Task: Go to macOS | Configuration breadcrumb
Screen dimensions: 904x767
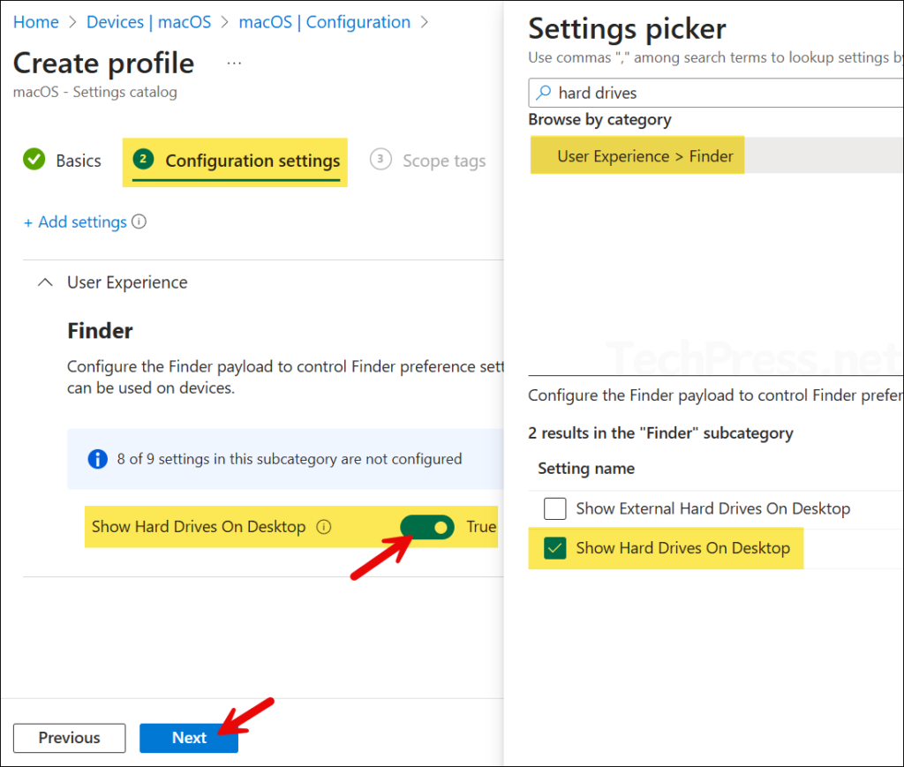Action: click(x=325, y=22)
